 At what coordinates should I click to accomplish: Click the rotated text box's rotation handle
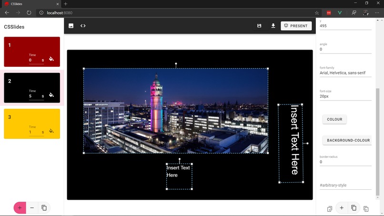coord(307,144)
